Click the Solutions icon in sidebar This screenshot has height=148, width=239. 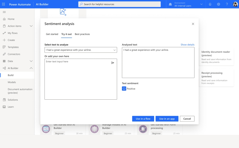coord(4,100)
